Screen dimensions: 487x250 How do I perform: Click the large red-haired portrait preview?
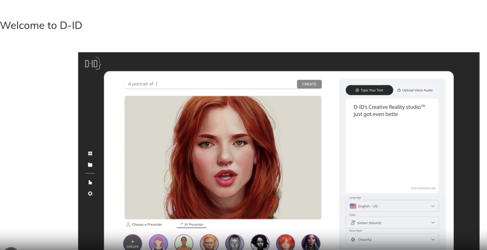point(223,157)
